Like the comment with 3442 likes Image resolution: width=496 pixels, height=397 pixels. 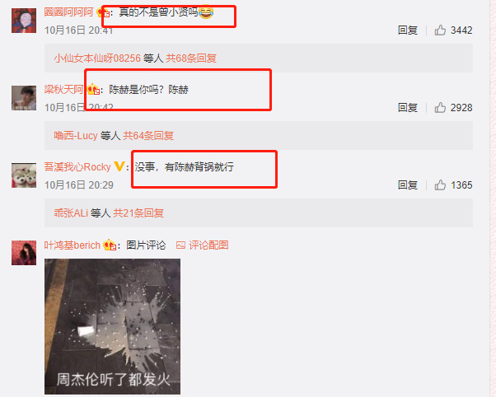(x=440, y=30)
